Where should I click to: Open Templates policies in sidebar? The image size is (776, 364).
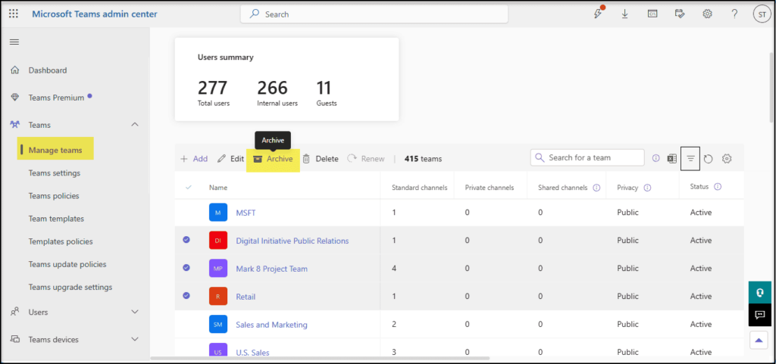61,241
